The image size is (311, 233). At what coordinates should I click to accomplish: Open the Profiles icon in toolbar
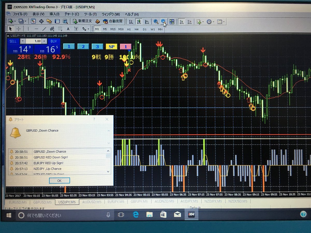21,21
